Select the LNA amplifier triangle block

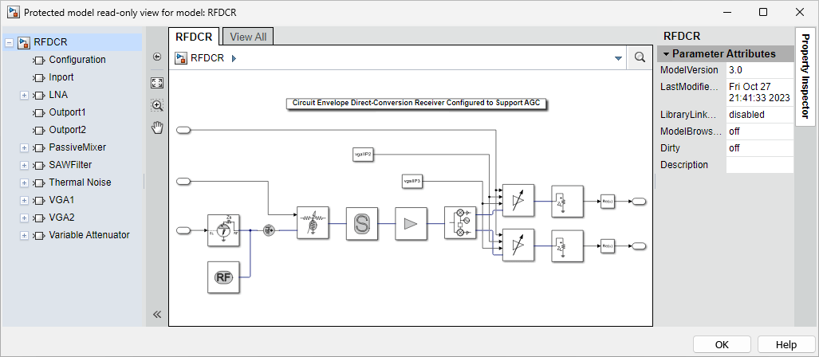coord(411,223)
